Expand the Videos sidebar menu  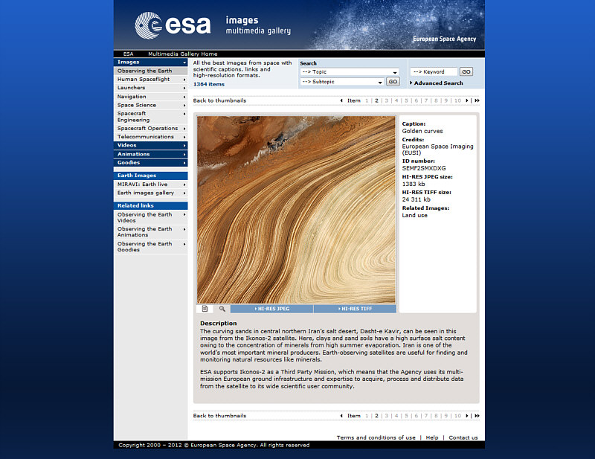pos(150,145)
